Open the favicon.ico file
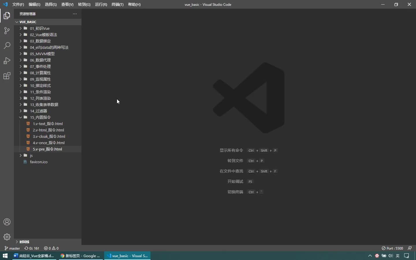The width and height of the screenshot is (416, 260). click(x=48, y=162)
